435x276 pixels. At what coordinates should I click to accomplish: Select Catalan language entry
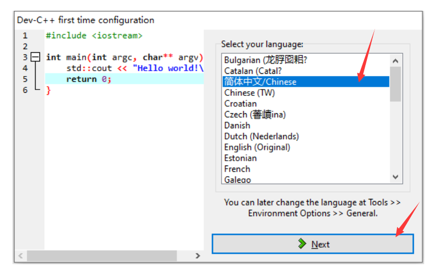click(253, 71)
